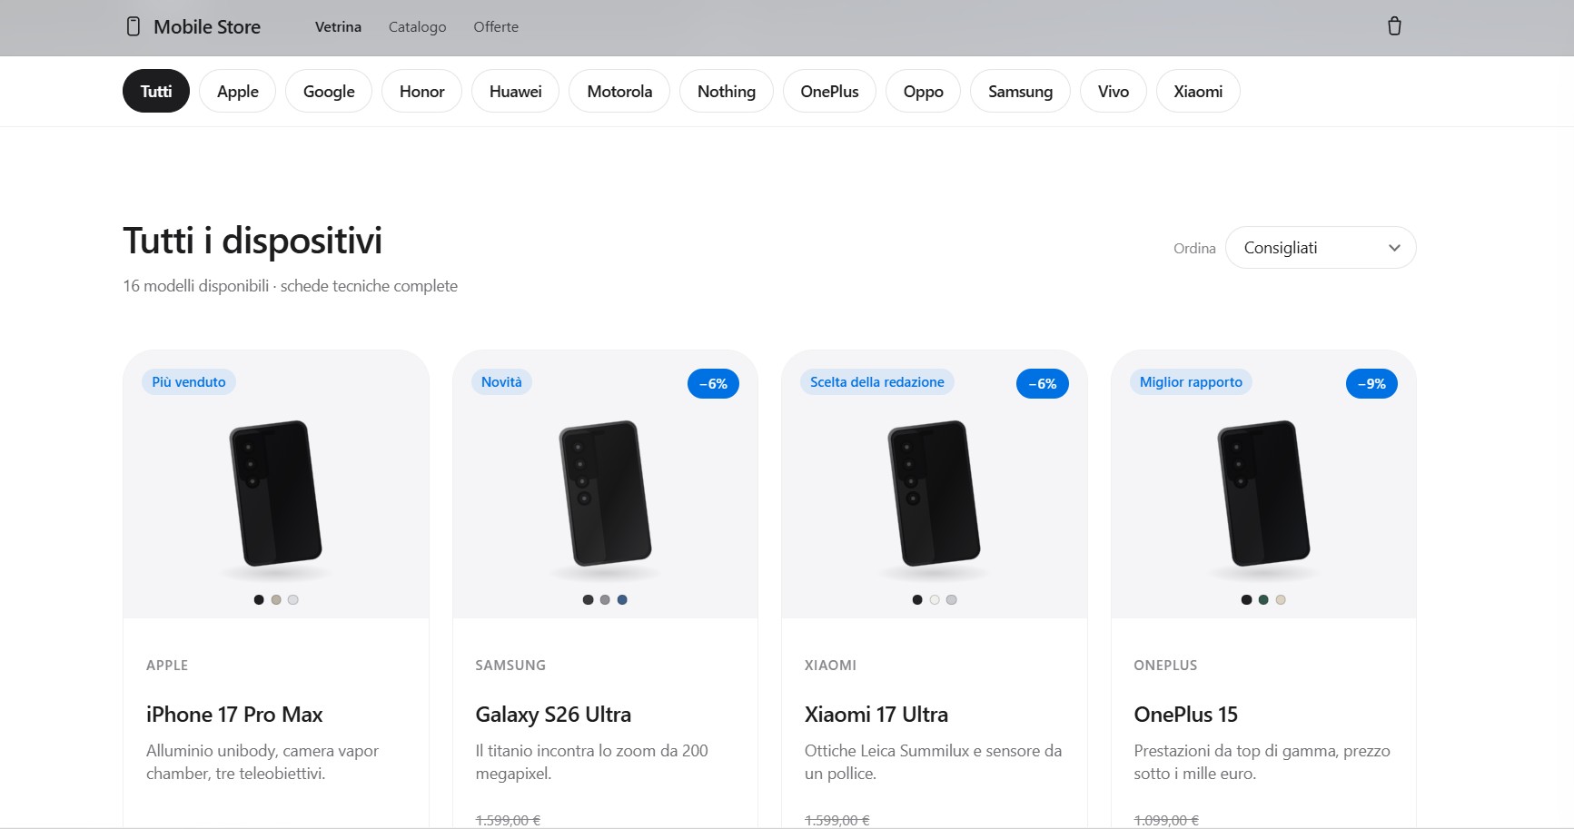Click the Scelta della redazione badge
This screenshot has width=1574, height=829.
click(876, 382)
